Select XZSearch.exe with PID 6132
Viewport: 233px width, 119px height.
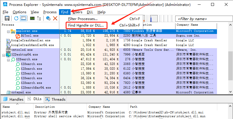coord(109,69)
